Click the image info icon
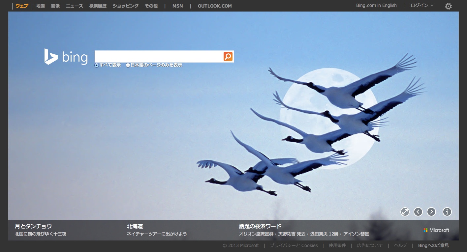 pyautogui.click(x=447, y=212)
